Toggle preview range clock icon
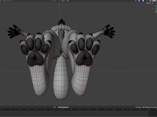The image size is (157, 117). (x=144, y=107)
